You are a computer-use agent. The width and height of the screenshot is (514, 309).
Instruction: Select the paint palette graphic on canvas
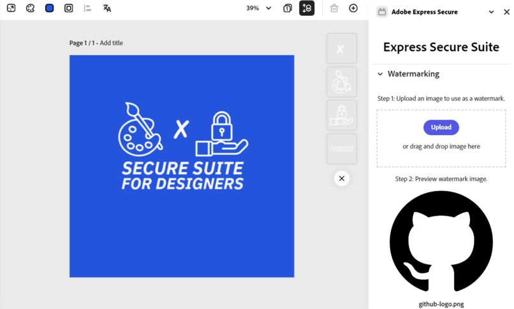(140, 129)
